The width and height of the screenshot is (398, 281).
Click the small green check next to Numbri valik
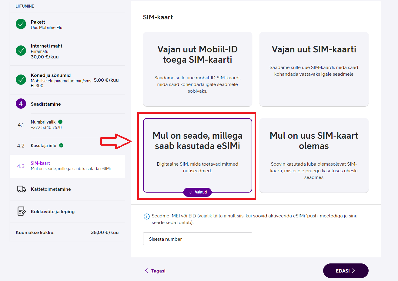(x=60, y=122)
